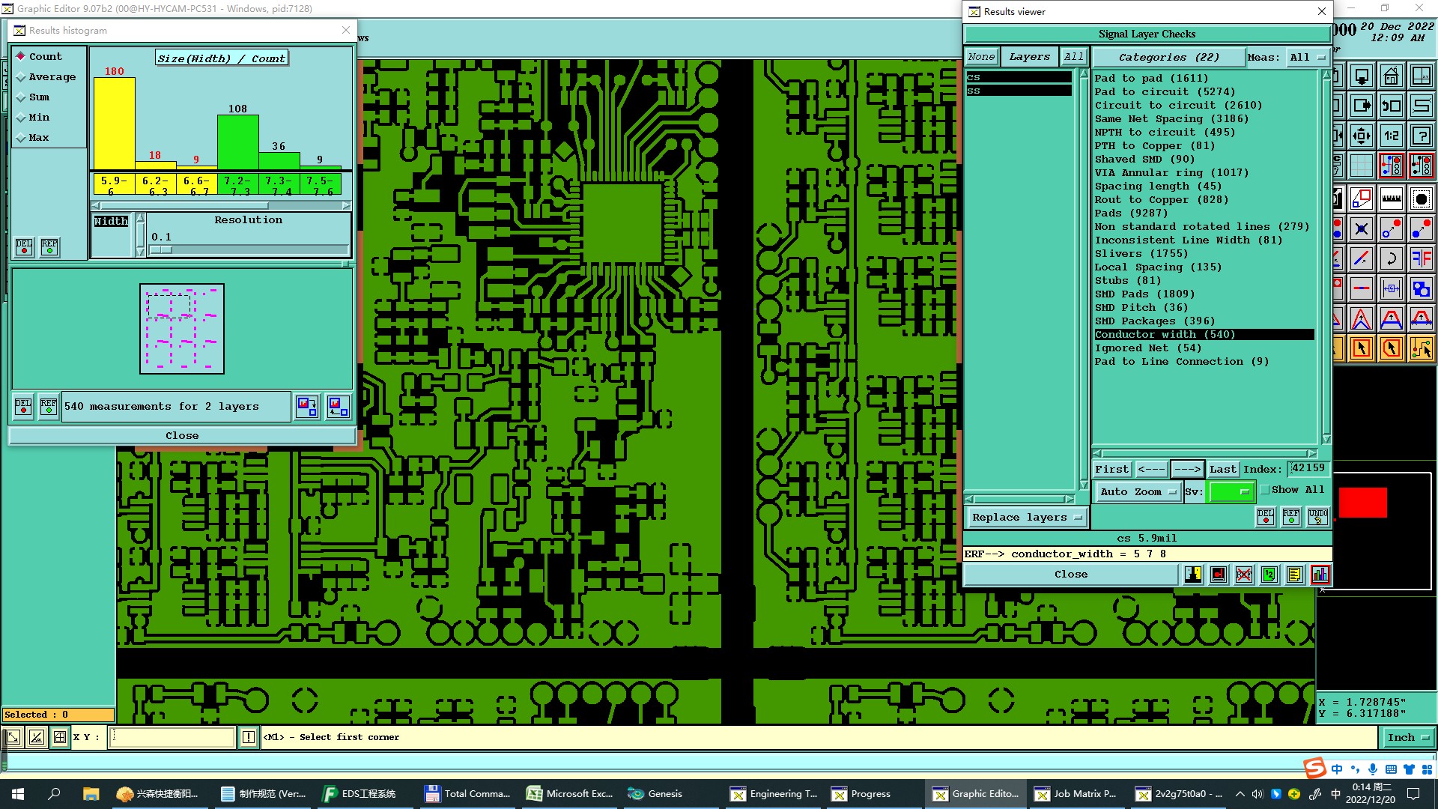Screen dimensions: 1438x809
Task: Select the Average radio option
Action: (22, 77)
